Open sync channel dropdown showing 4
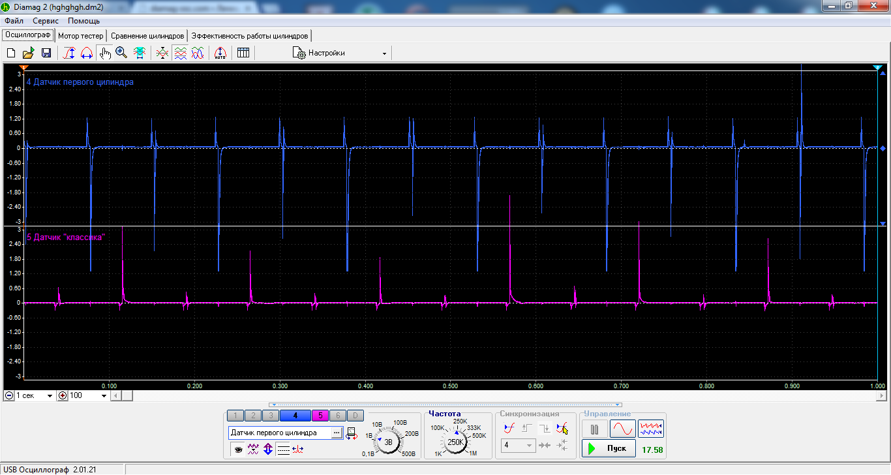 click(x=529, y=445)
